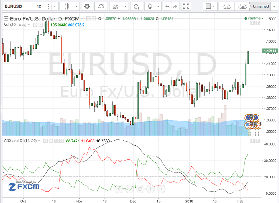View ADX and DI source code braces
The image size is (279, 203).
[56, 141]
